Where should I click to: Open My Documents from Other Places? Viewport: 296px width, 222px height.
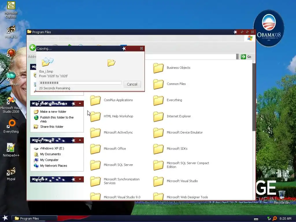tap(50, 154)
